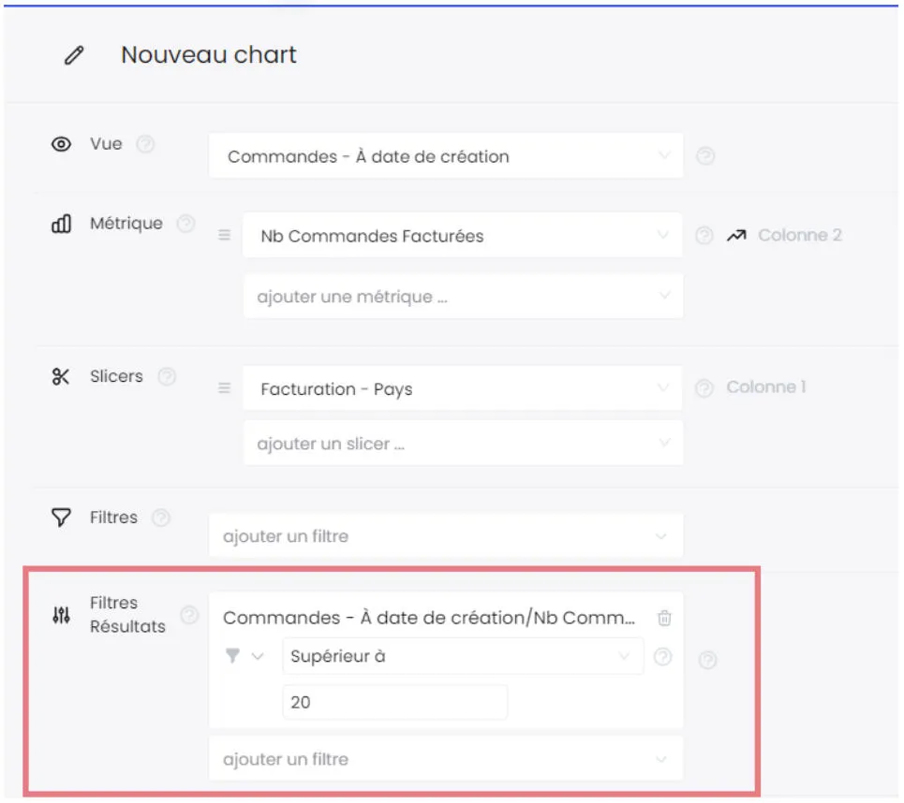Click the Colonne 1 label
Screen dimensions: 904x803
(x=765, y=387)
